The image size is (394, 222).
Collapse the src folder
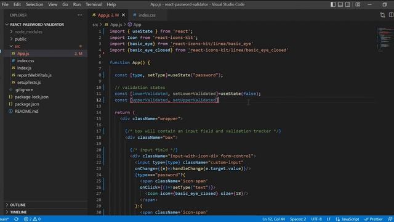coord(17,46)
